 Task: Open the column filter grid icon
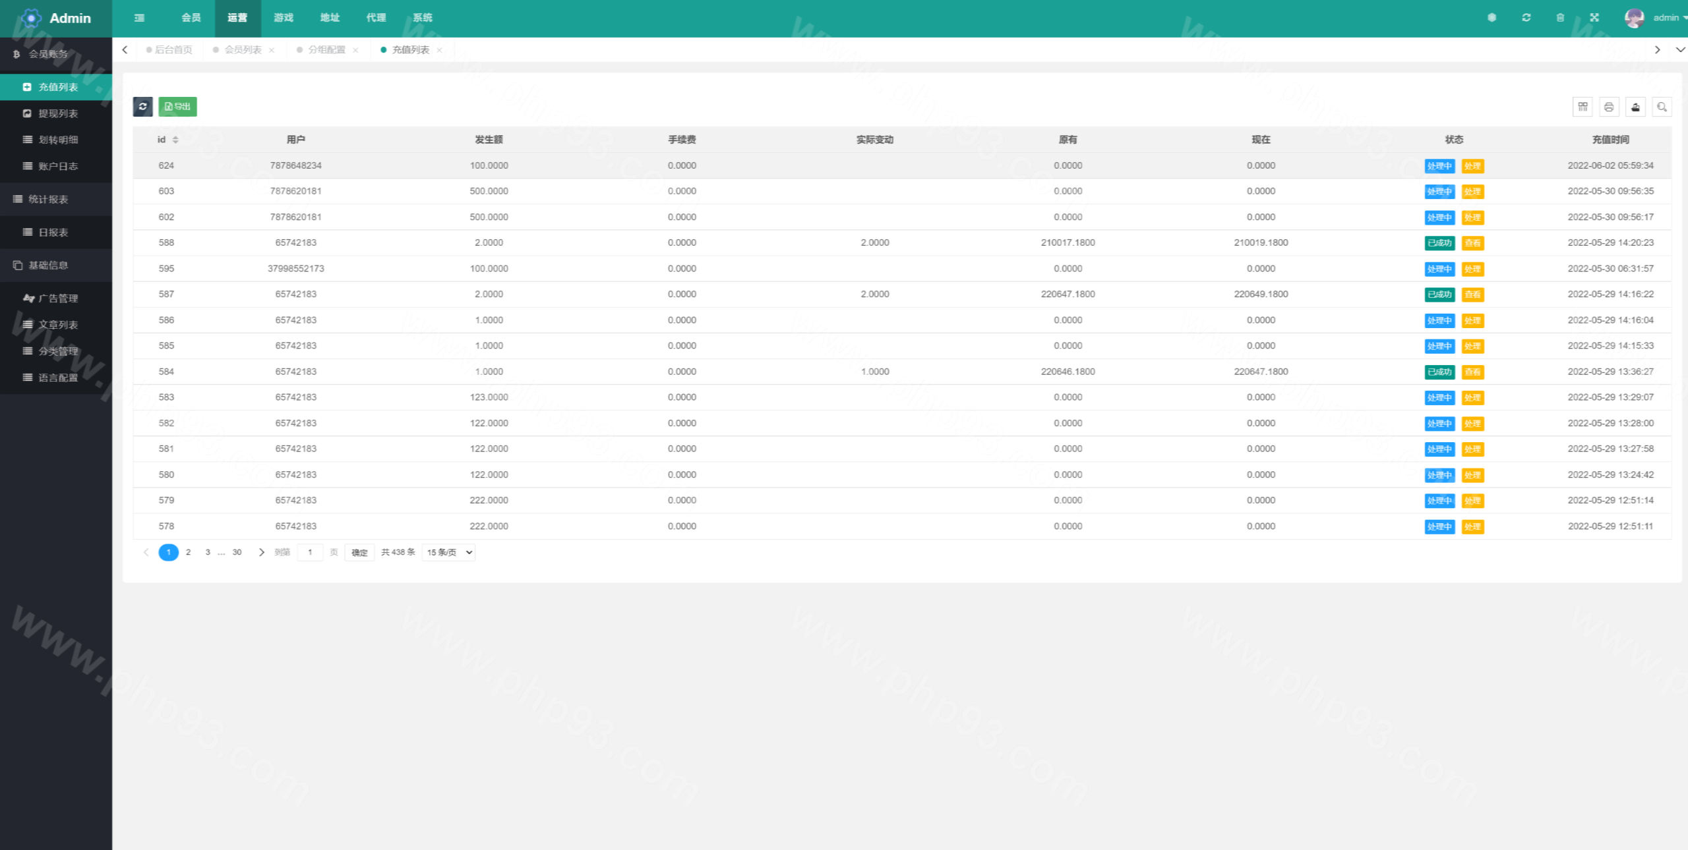tap(1582, 107)
